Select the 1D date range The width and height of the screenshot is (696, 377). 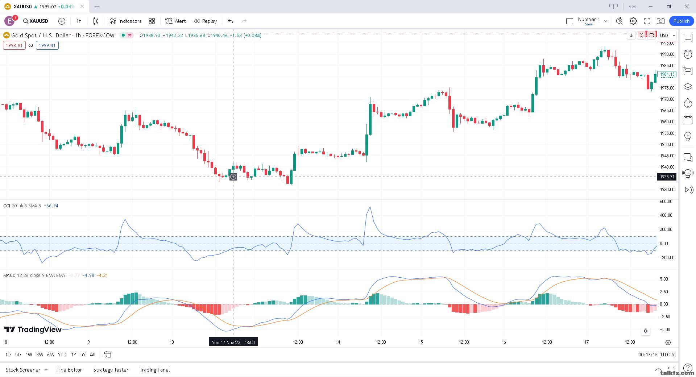point(8,355)
